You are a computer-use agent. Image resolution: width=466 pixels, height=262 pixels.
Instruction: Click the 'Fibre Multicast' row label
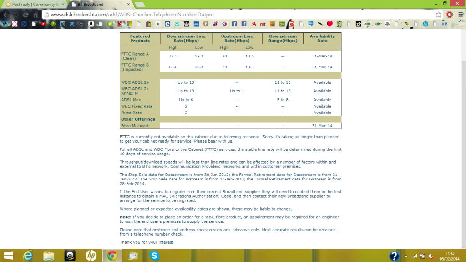(135, 126)
